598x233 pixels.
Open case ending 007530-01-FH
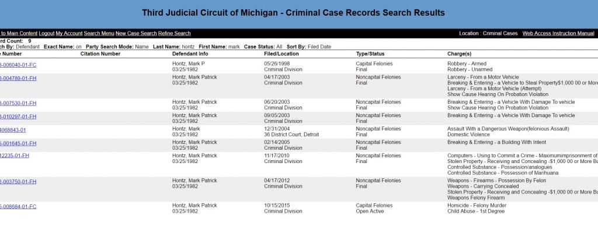19,103
